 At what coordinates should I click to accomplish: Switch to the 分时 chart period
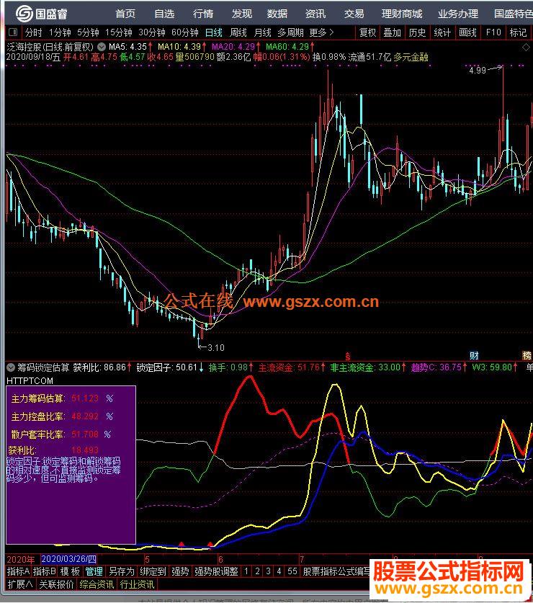tap(33, 32)
